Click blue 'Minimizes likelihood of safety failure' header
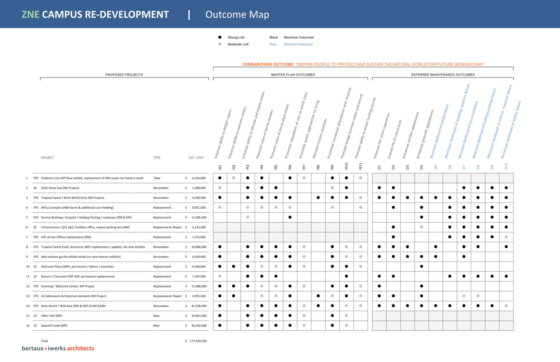The width and height of the screenshot is (560, 362). [x=511, y=130]
